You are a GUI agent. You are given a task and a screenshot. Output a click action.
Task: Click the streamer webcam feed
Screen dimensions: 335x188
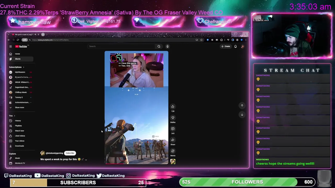292,36
